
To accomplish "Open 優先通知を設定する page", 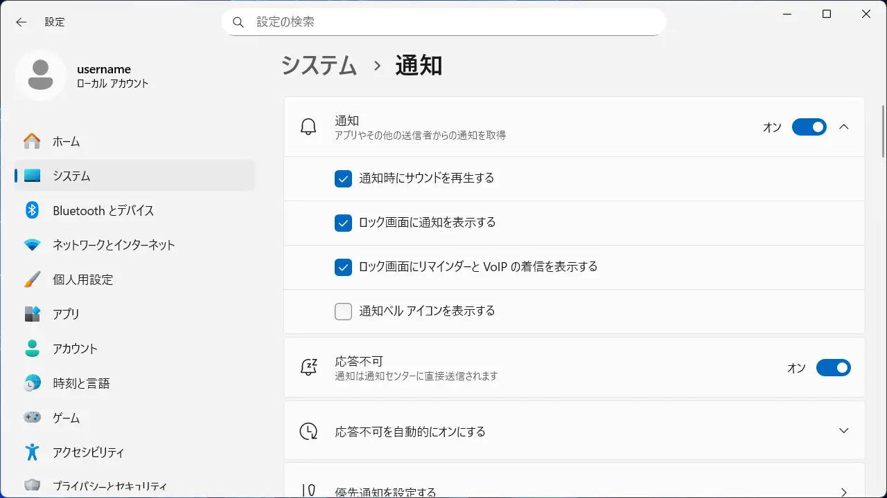I will pos(843,491).
